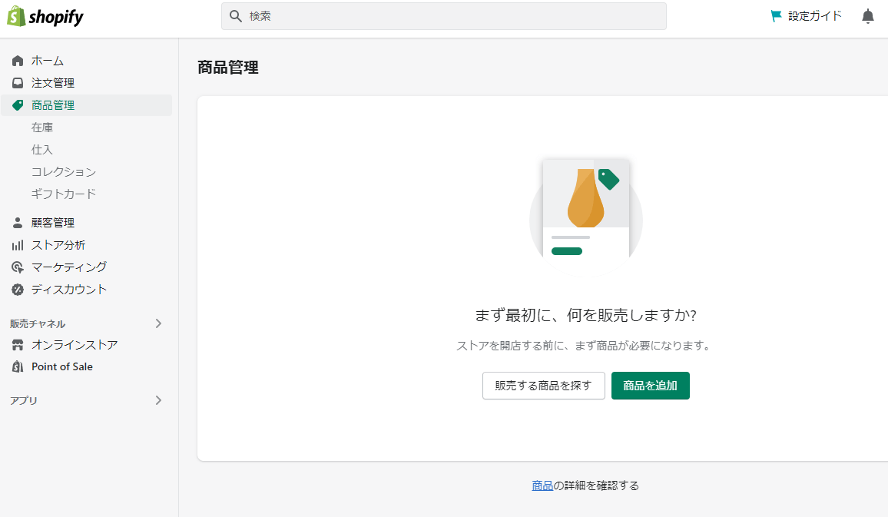Open 設定ガイド with the flag icon
This screenshot has width=888, height=517.
tap(776, 15)
